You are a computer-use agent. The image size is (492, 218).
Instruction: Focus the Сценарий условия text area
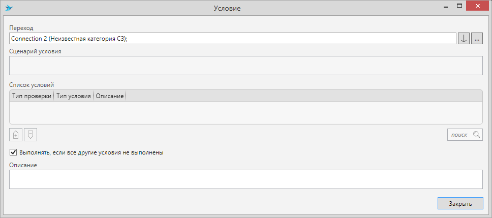click(x=245, y=66)
